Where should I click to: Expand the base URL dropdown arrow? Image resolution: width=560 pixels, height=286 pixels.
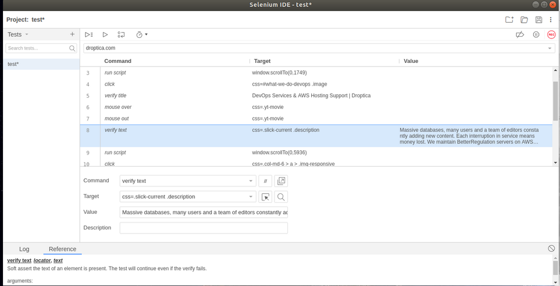(550, 48)
